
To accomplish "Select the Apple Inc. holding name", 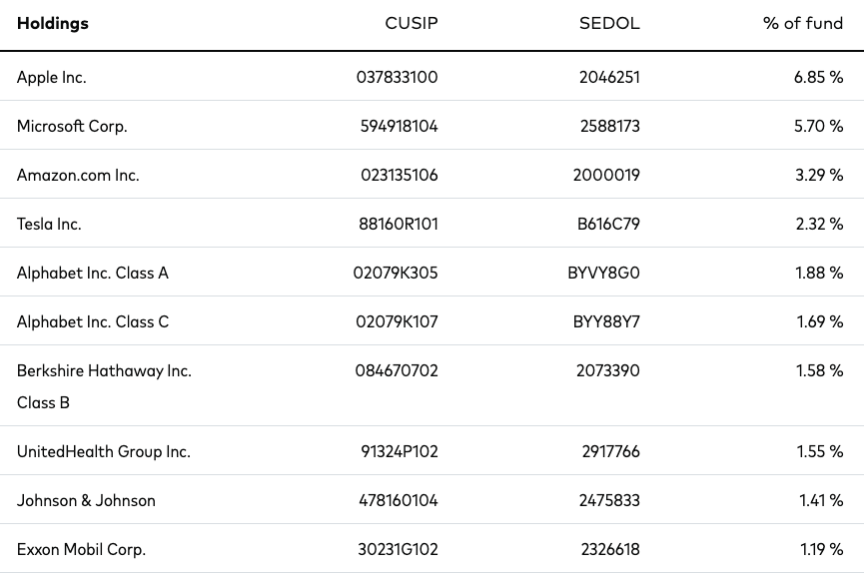I will click(51, 77).
